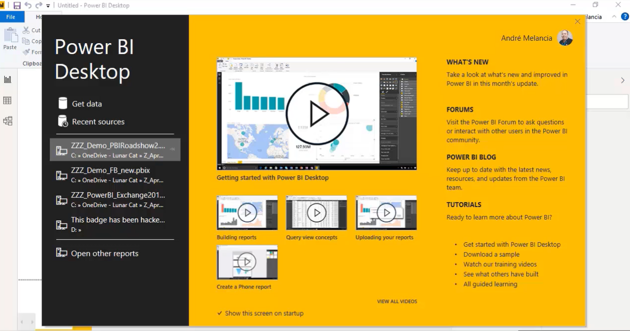This screenshot has width=630, height=331.
Task: Click the André Melancia account name
Action: click(526, 38)
